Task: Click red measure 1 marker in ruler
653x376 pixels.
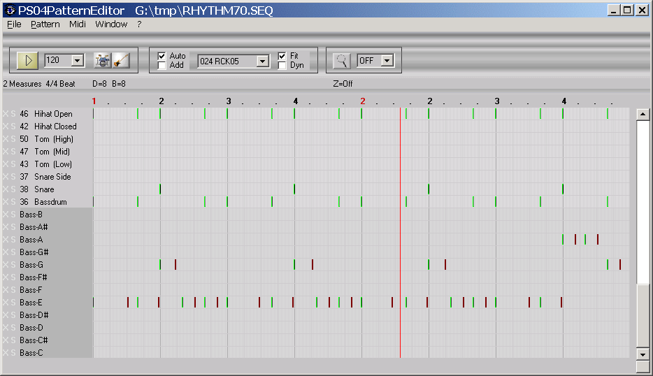Action: point(94,101)
